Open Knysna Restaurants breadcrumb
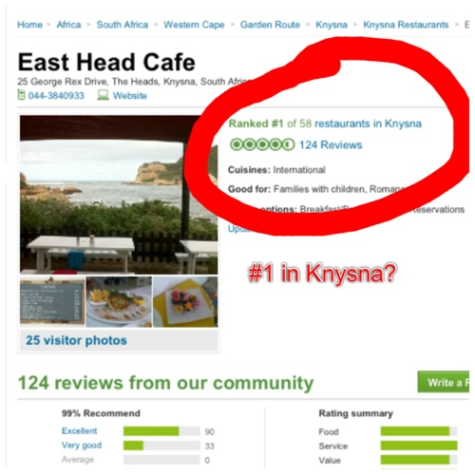The height and width of the screenshot is (475, 475). (x=406, y=25)
